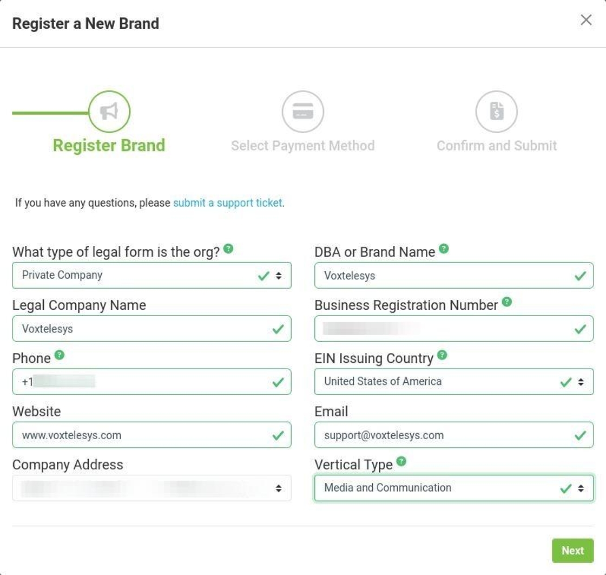Expand the Company Address dropdown
This screenshot has height=575, width=606.
[x=151, y=488]
